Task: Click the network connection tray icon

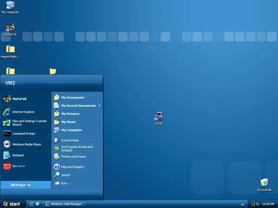Action: (258, 204)
